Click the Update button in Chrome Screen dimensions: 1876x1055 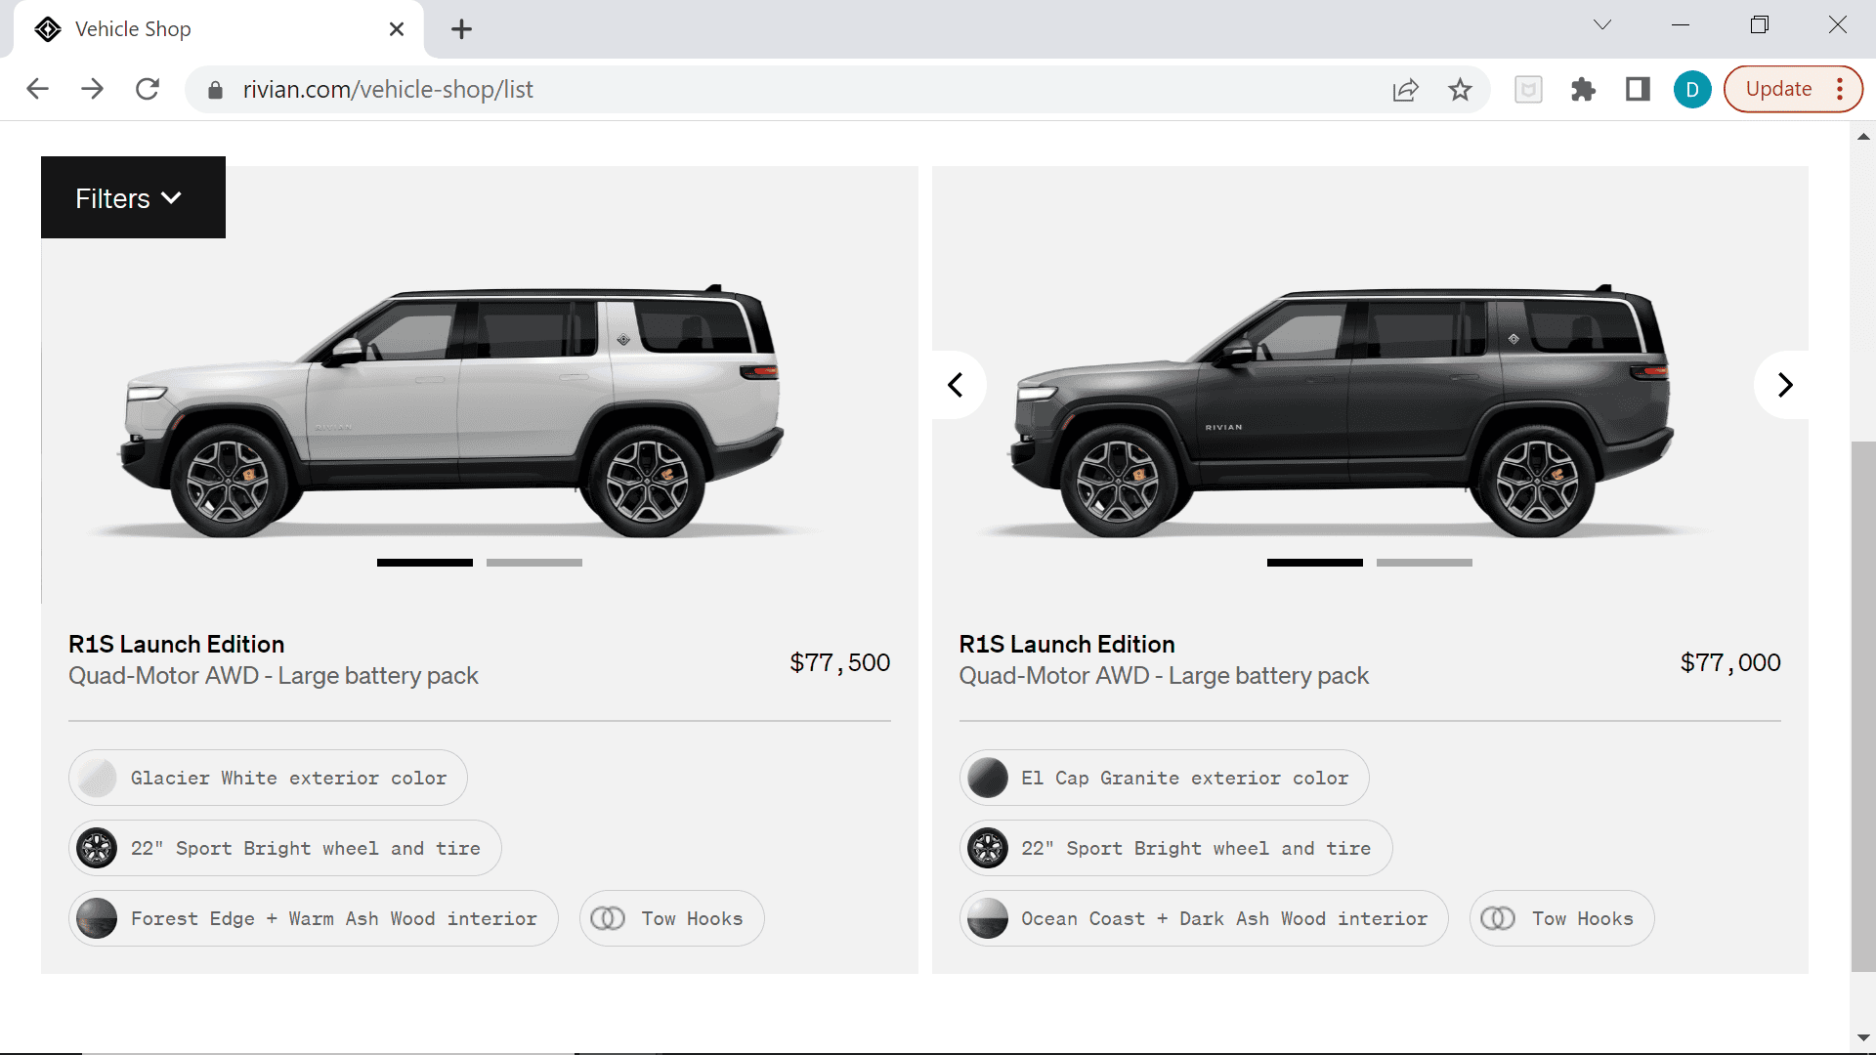(1778, 89)
